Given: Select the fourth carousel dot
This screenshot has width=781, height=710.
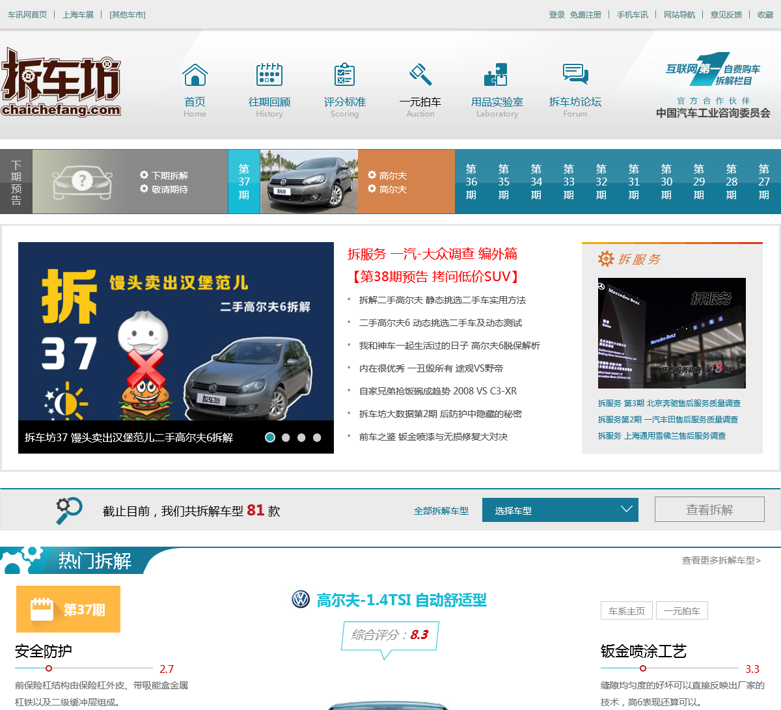Looking at the screenshot, I should (x=317, y=437).
